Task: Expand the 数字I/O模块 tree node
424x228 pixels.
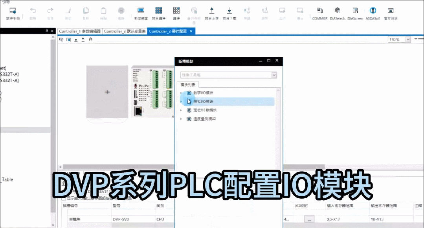Action: pyautogui.click(x=181, y=93)
